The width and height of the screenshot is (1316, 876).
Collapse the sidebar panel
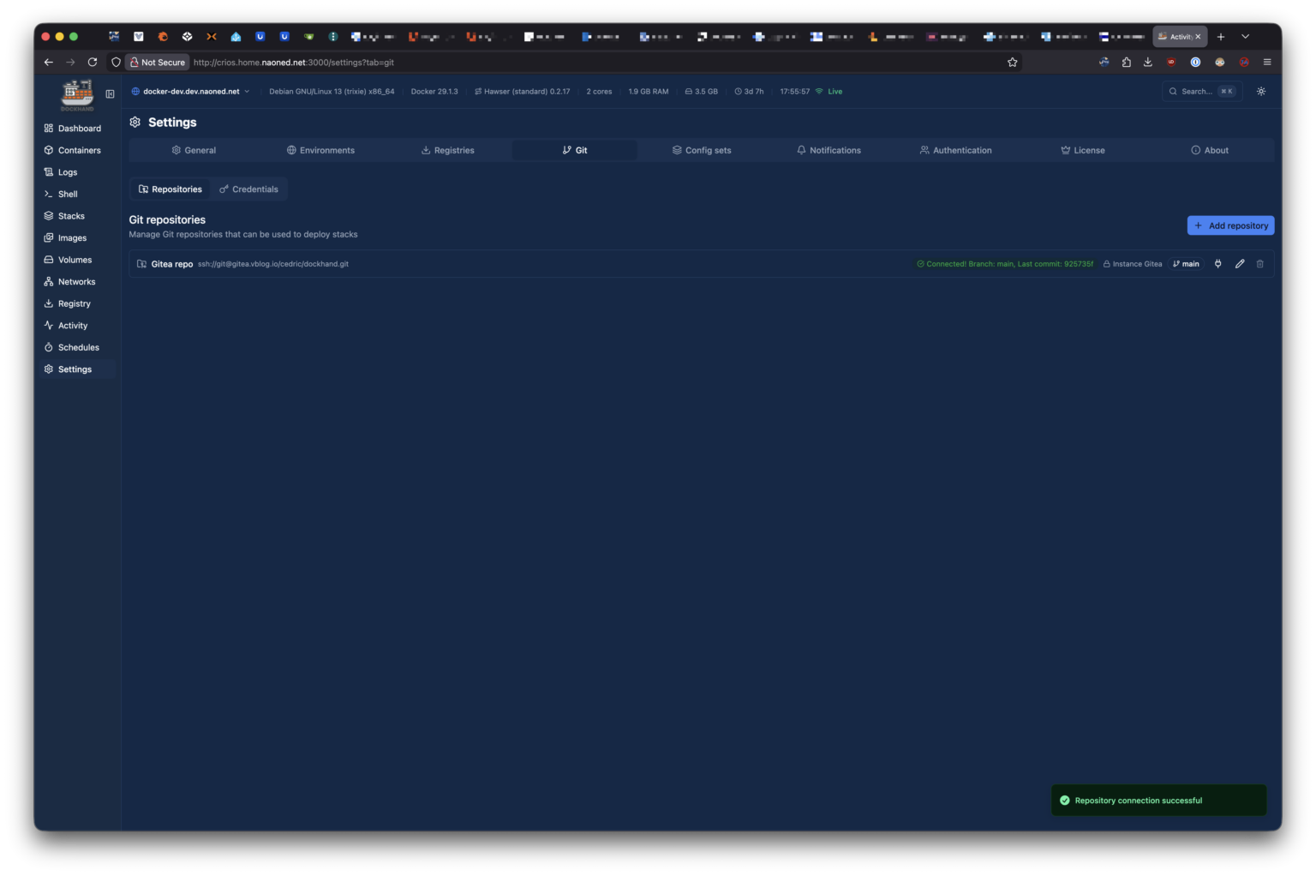tap(110, 94)
